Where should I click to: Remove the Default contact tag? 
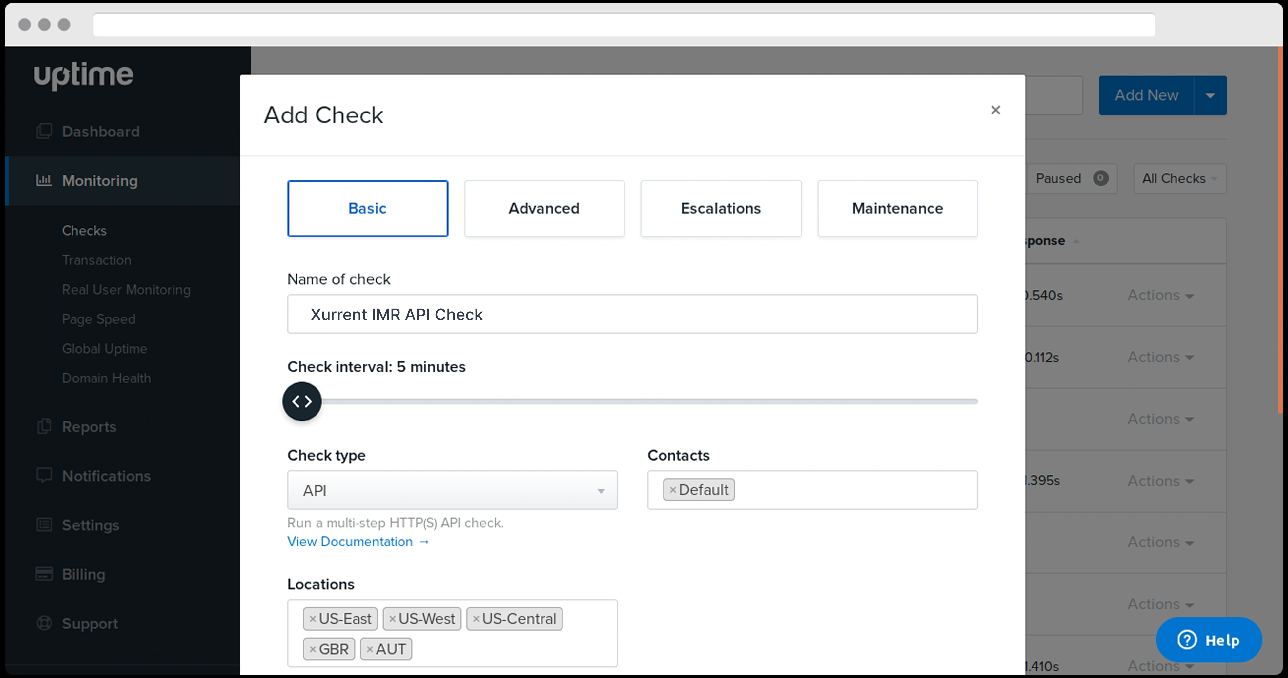coord(672,490)
